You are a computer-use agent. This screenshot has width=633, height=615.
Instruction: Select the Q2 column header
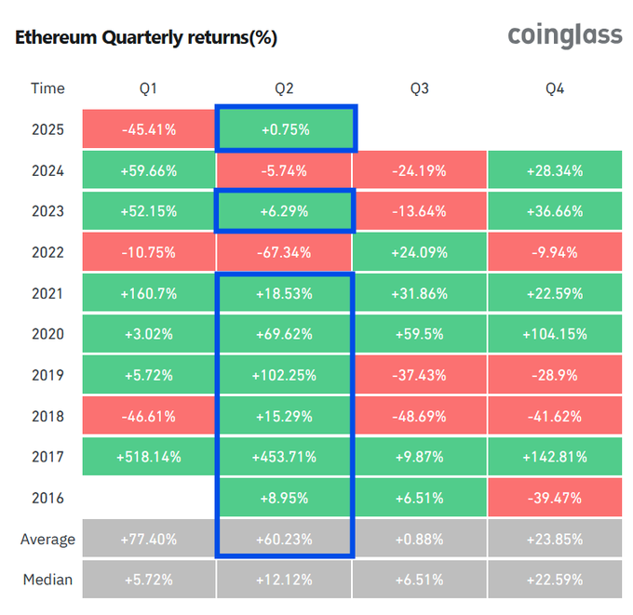pos(284,88)
